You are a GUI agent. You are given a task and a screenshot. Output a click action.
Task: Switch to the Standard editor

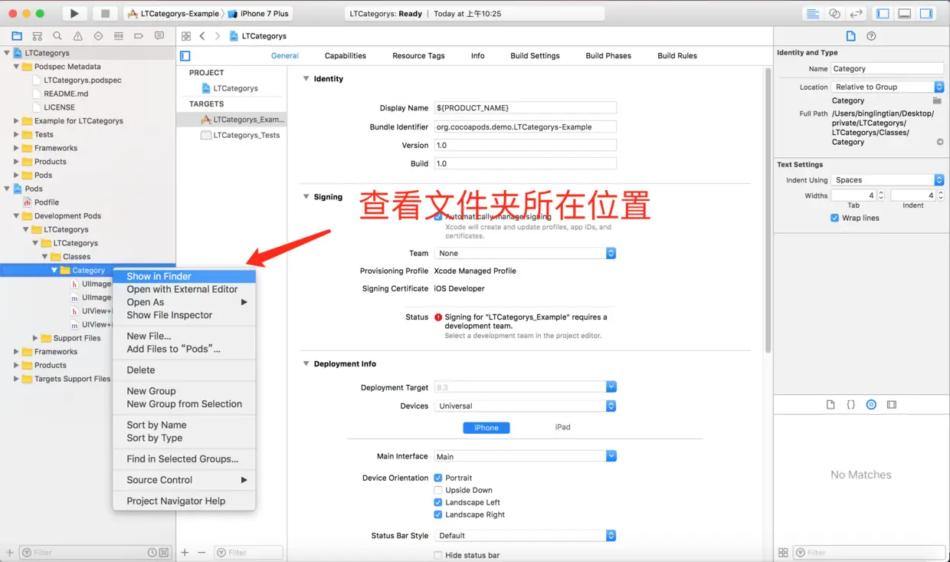click(x=813, y=14)
